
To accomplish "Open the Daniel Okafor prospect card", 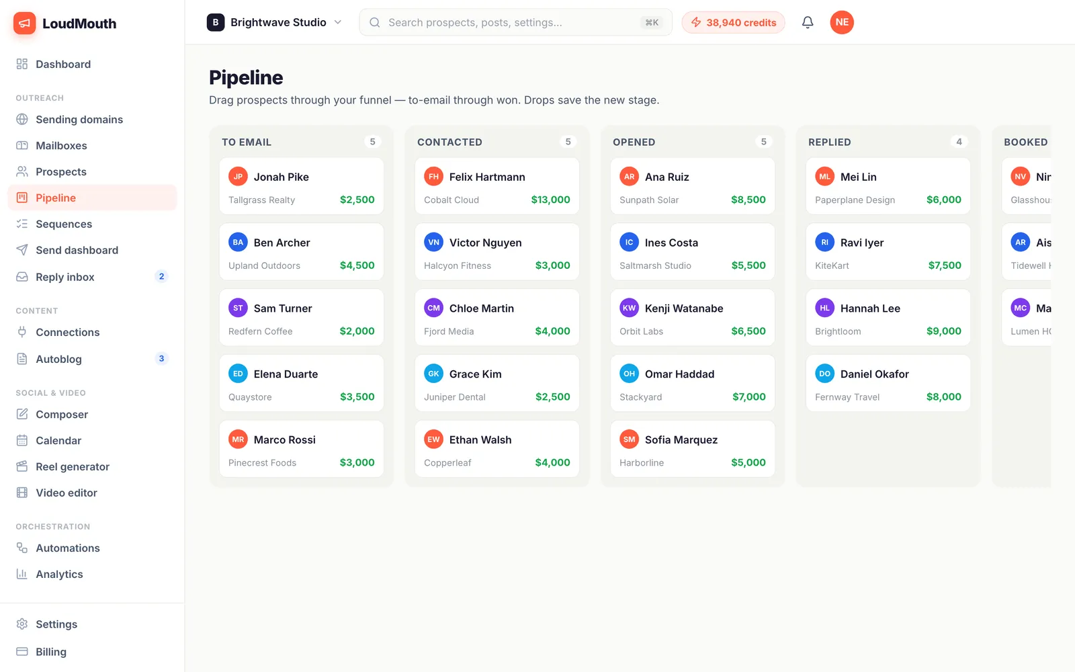I will click(888, 383).
